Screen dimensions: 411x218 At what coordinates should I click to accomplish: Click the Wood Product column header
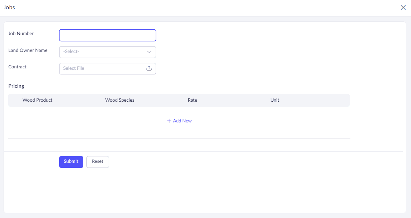tap(37, 100)
